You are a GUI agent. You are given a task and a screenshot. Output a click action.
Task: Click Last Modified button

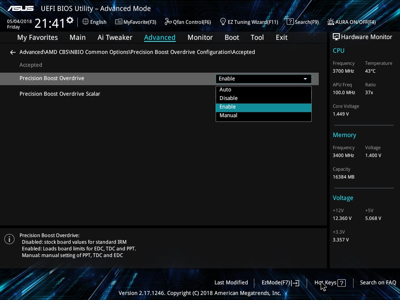pos(231,283)
